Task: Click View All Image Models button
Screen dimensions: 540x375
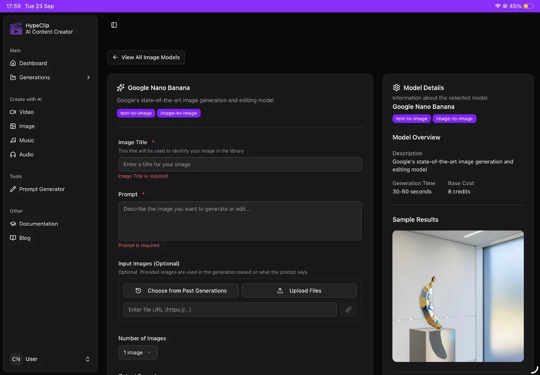Action: tap(146, 58)
